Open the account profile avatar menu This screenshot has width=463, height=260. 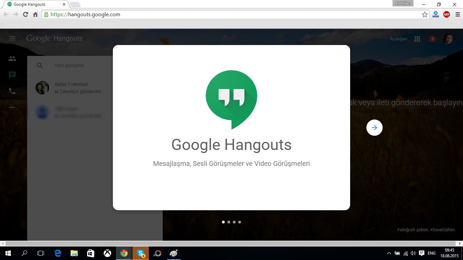(447, 39)
